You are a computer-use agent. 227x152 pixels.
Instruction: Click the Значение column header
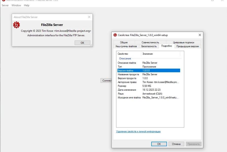(160, 54)
